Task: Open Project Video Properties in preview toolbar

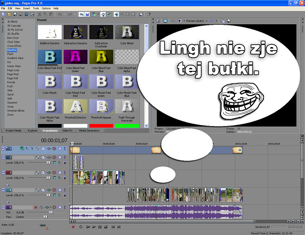Action: [158, 21]
